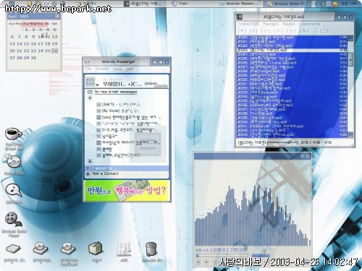
Task: Select the '[By Style]' contact
Action: [118, 111]
